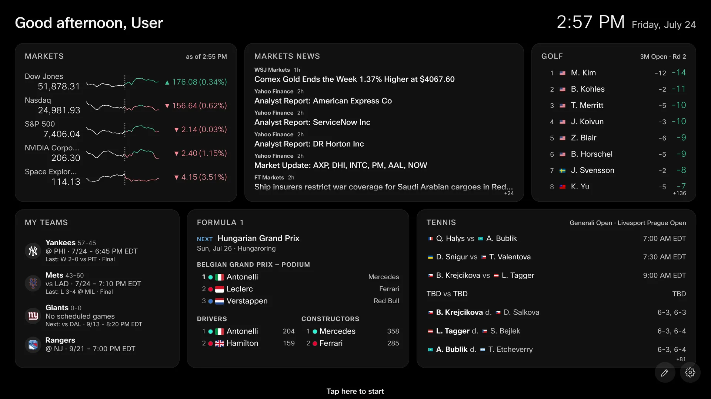Click Generali Open · Livesport Prague Open label
The width and height of the screenshot is (711, 399).
(628, 223)
